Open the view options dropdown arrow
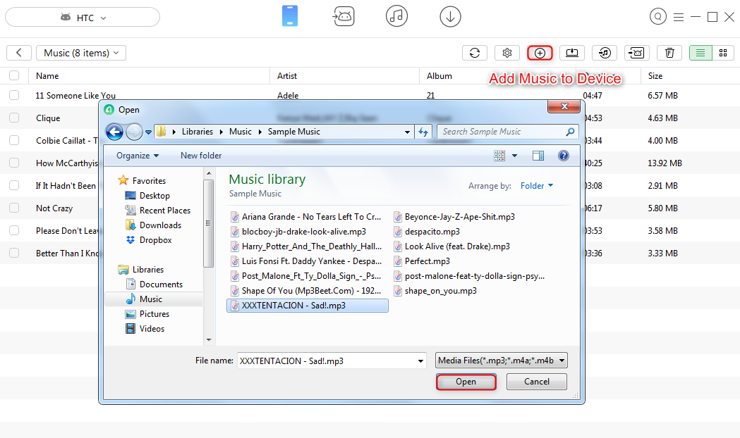The image size is (740, 438). point(514,156)
